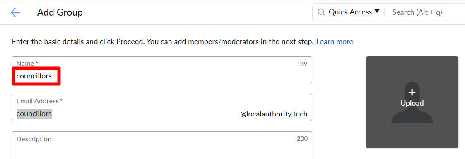465x159 pixels.
Task: Click the @localauthority.tech domain suffix
Action: click(x=274, y=114)
